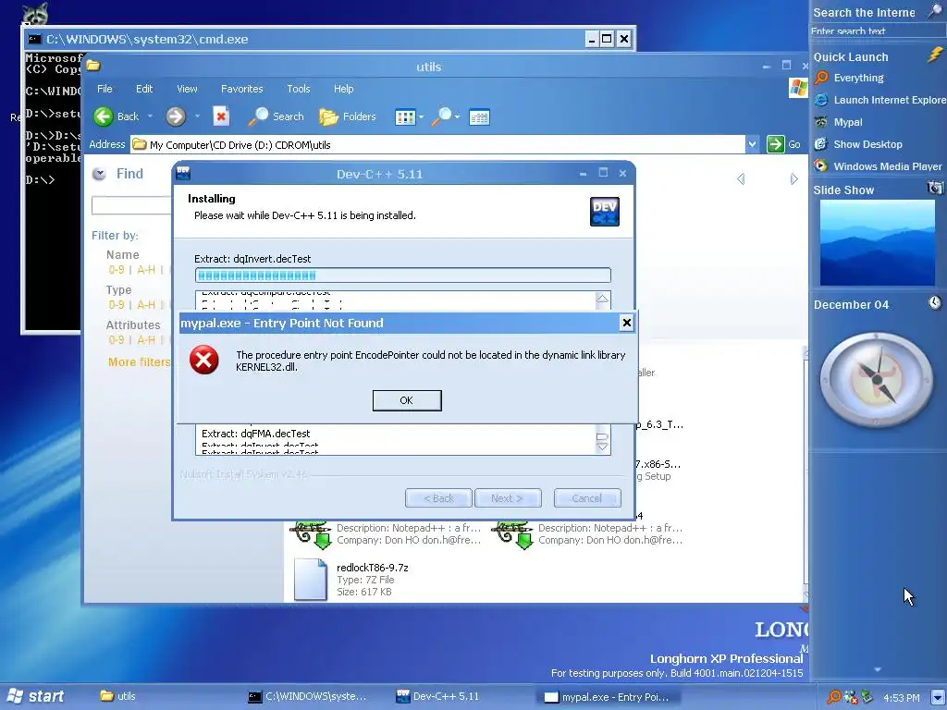Launch Internet Explorer from the sidebar
The height and width of the screenshot is (710, 947).
(880, 100)
